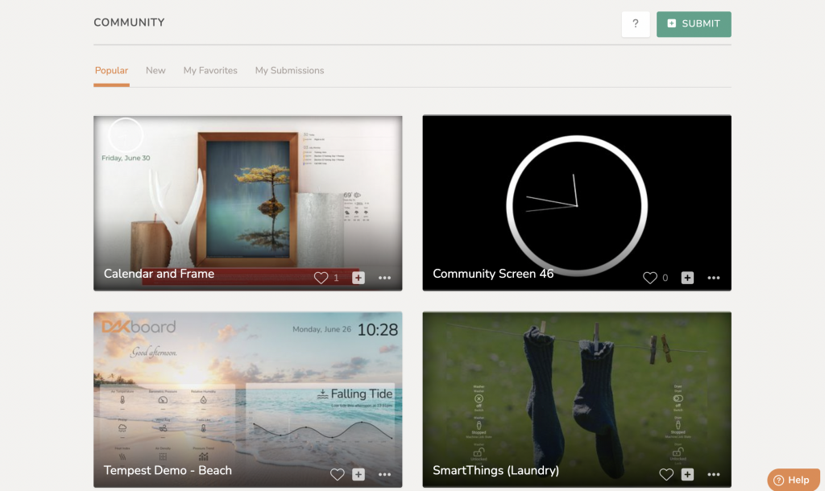825x491 pixels.
Task: Click the Submit button
Action: click(x=694, y=24)
